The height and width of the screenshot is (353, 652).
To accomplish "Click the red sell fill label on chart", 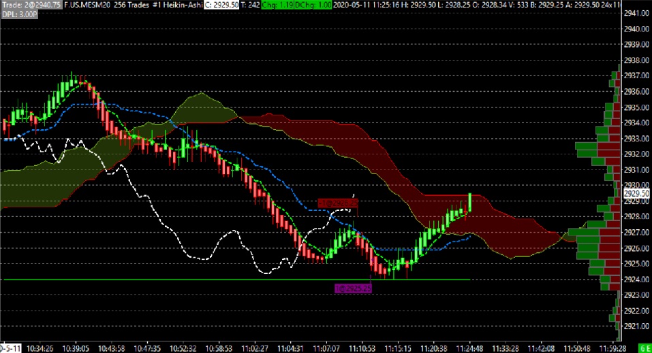I will coord(338,203).
